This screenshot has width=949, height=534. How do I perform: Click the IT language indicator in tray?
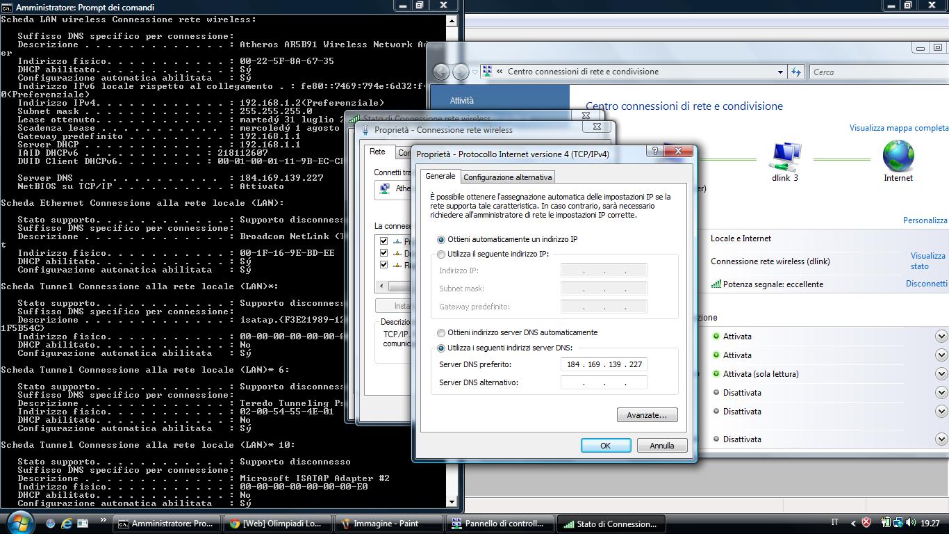(x=834, y=522)
